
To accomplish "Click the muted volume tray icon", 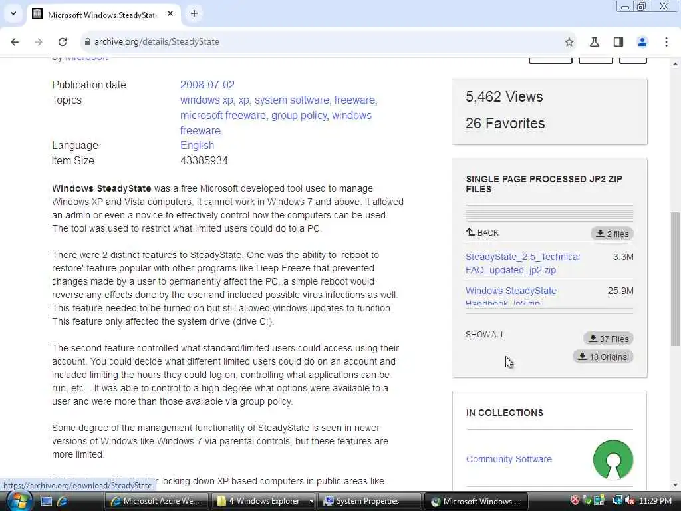I will (630, 500).
